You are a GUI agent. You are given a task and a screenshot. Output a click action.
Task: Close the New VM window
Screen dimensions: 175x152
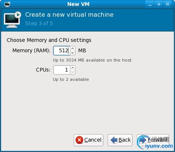coord(168,4)
